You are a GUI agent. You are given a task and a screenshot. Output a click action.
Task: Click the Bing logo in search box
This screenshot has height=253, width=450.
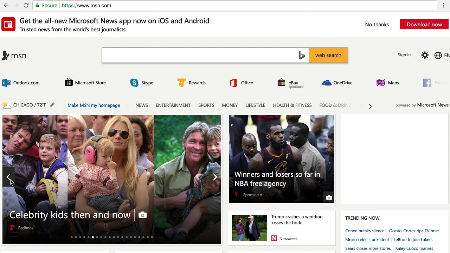click(x=302, y=55)
